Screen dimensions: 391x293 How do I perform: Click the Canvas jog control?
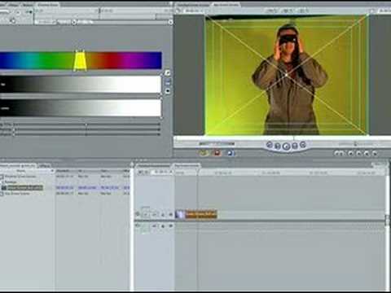(356, 144)
